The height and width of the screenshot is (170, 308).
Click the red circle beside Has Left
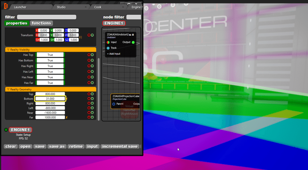click(89, 71)
